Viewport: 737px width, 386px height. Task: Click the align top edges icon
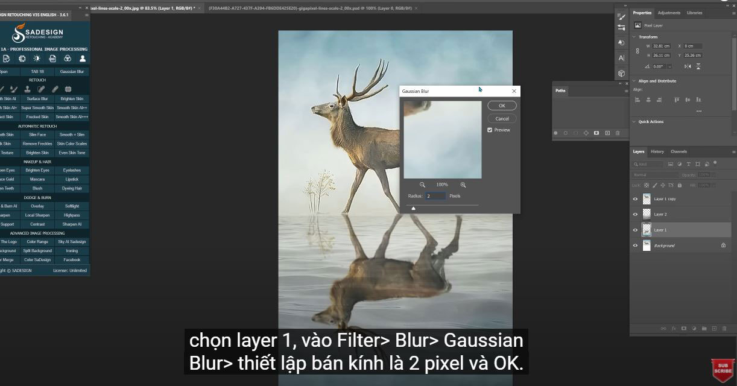pyautogui.click(x=677, y=100)
